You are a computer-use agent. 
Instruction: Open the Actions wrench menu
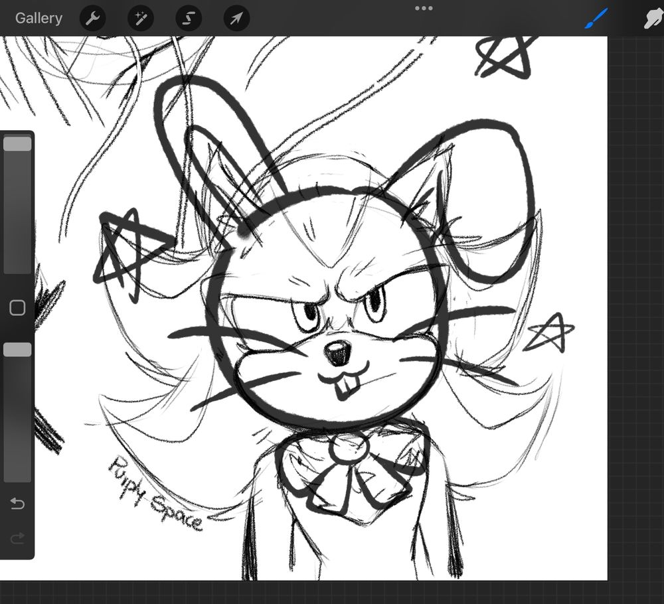click(92, 18)
